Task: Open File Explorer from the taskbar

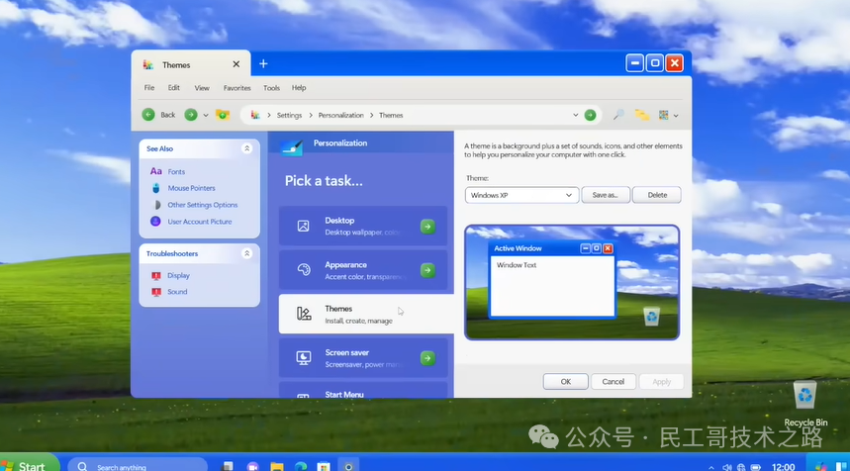Action: (x=277, y=466)
